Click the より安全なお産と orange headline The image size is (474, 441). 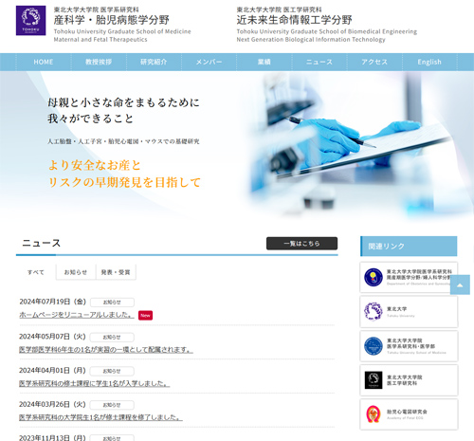[95, 165]
